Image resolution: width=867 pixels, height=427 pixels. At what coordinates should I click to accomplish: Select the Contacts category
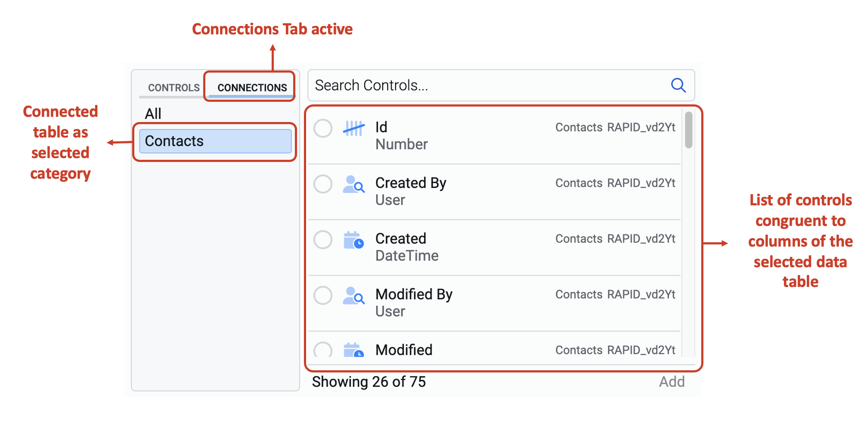point(215,141)
